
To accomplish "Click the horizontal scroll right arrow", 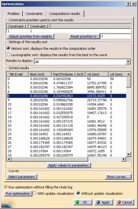I will point(124,159).
